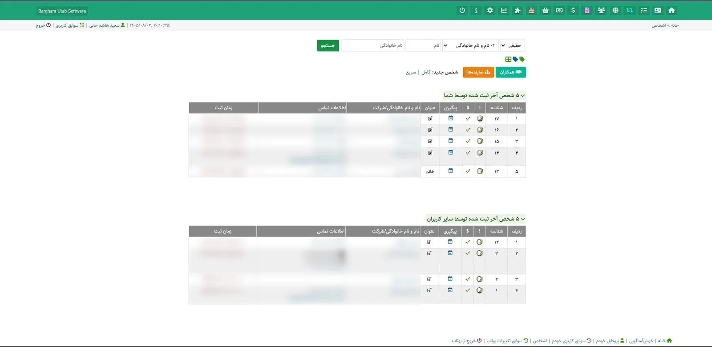
Task: Click the اطلاعات تماس header in second table
Action: pos(301,231)
